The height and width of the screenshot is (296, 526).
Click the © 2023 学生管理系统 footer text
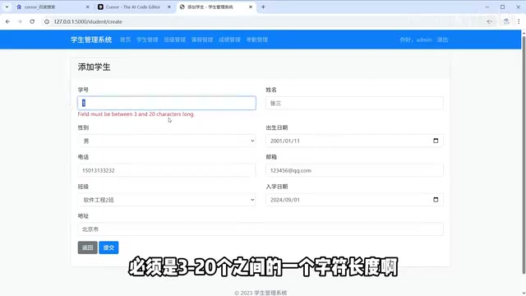pyautogui.click(x=261, y=293)
